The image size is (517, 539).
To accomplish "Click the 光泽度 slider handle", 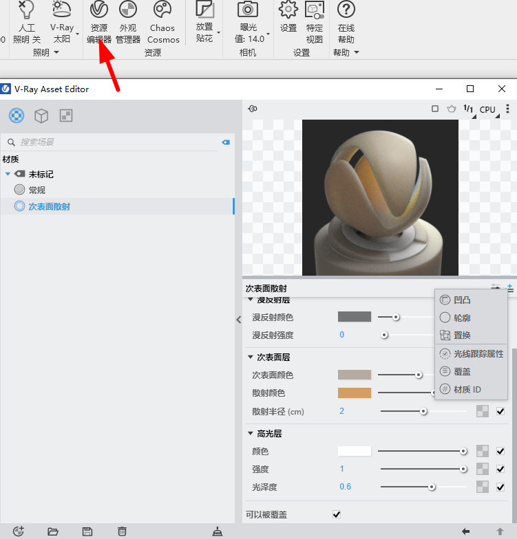I will click(x=432, y=487).
